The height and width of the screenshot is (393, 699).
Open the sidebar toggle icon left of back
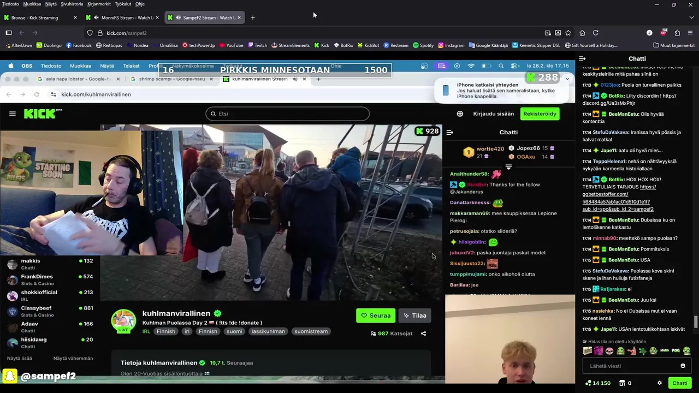point(9,33)
